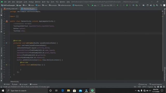Expand the collapsed import statements
Image resolution: width=166 pixels, height=93 pixels.
(x=17, y=16)
